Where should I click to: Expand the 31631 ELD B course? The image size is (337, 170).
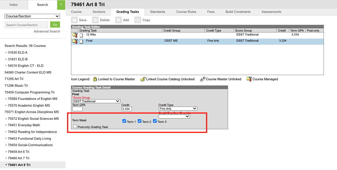click(6, 59)
